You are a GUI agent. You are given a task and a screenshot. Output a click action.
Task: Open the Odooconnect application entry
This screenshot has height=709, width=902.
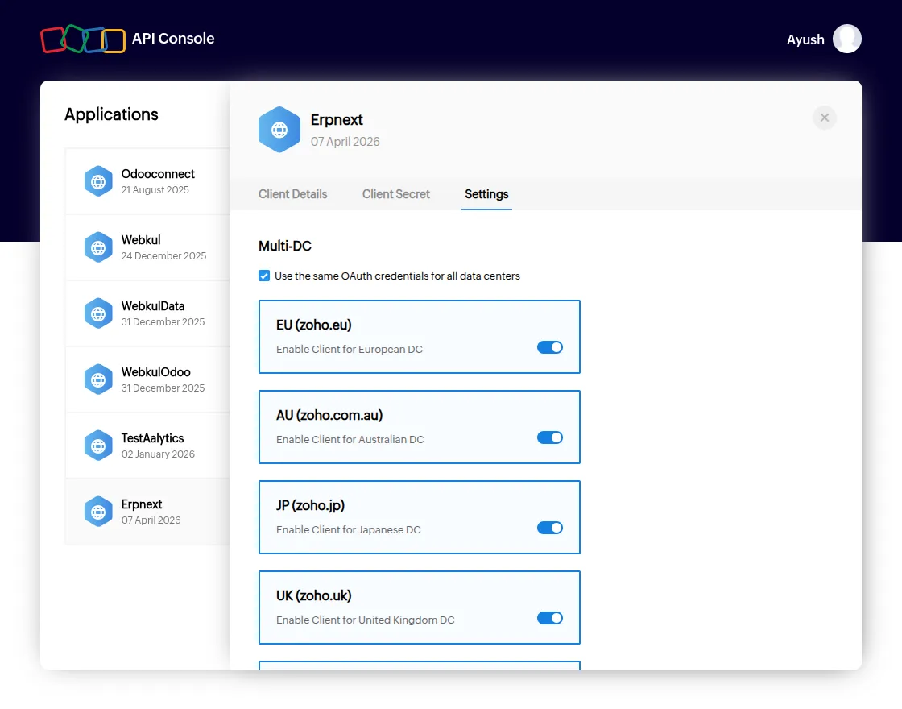tap(148, 181)
